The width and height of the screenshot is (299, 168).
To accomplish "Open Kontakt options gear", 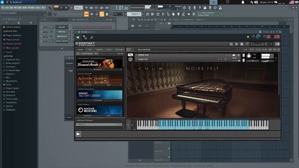I will (x=236, y=44).
